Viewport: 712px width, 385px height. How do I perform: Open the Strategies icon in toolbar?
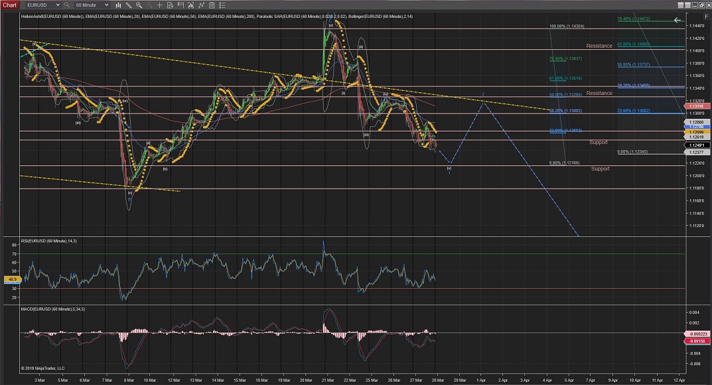[x=212, y=5]
